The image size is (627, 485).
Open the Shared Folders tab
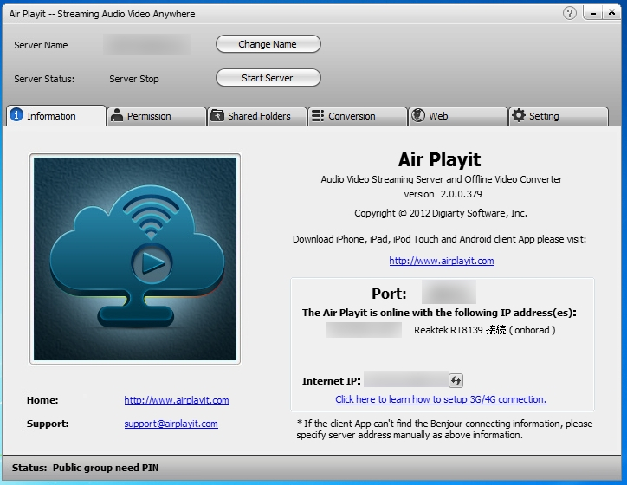pos(257,116)
